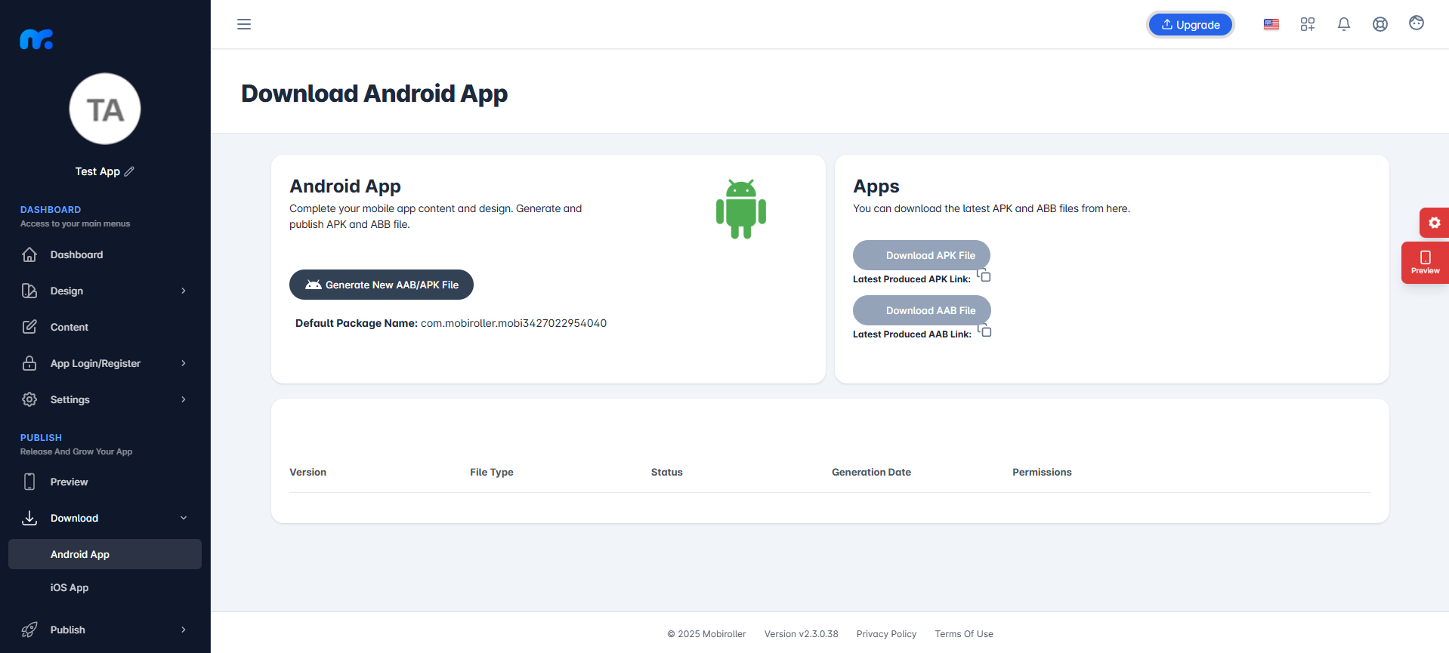Open the help lifebuoy icon
This screenshot has height=653, width=1449.
(x=1380, y=24)
